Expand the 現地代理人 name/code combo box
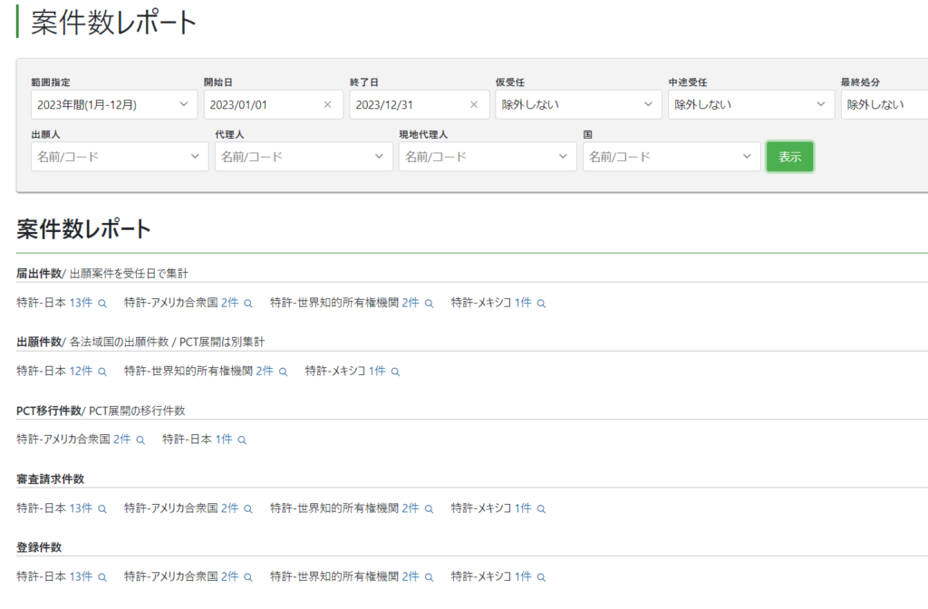This screenshot has width=928, height=609. 488,157
